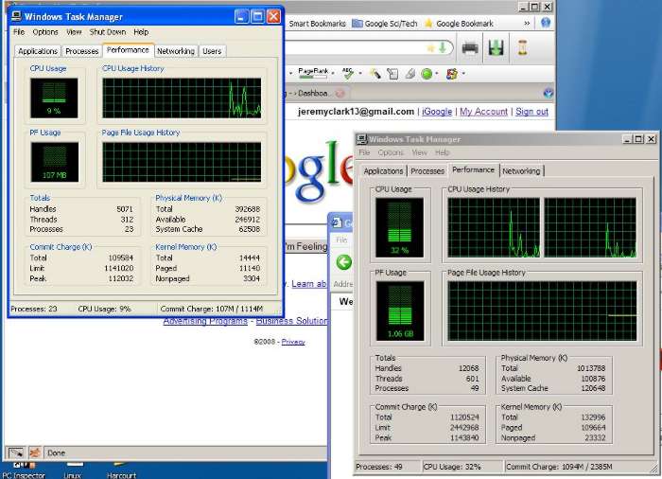The image size is (662, 479).
Task: Click the printer icon in browser toolbar
Action: click(470, 48)
